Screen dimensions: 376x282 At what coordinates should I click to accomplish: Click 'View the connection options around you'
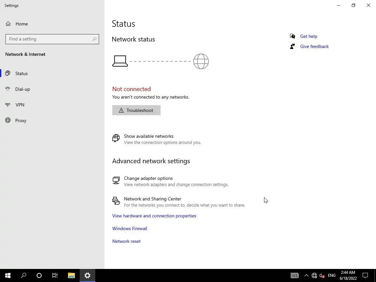tap(163, 142)
